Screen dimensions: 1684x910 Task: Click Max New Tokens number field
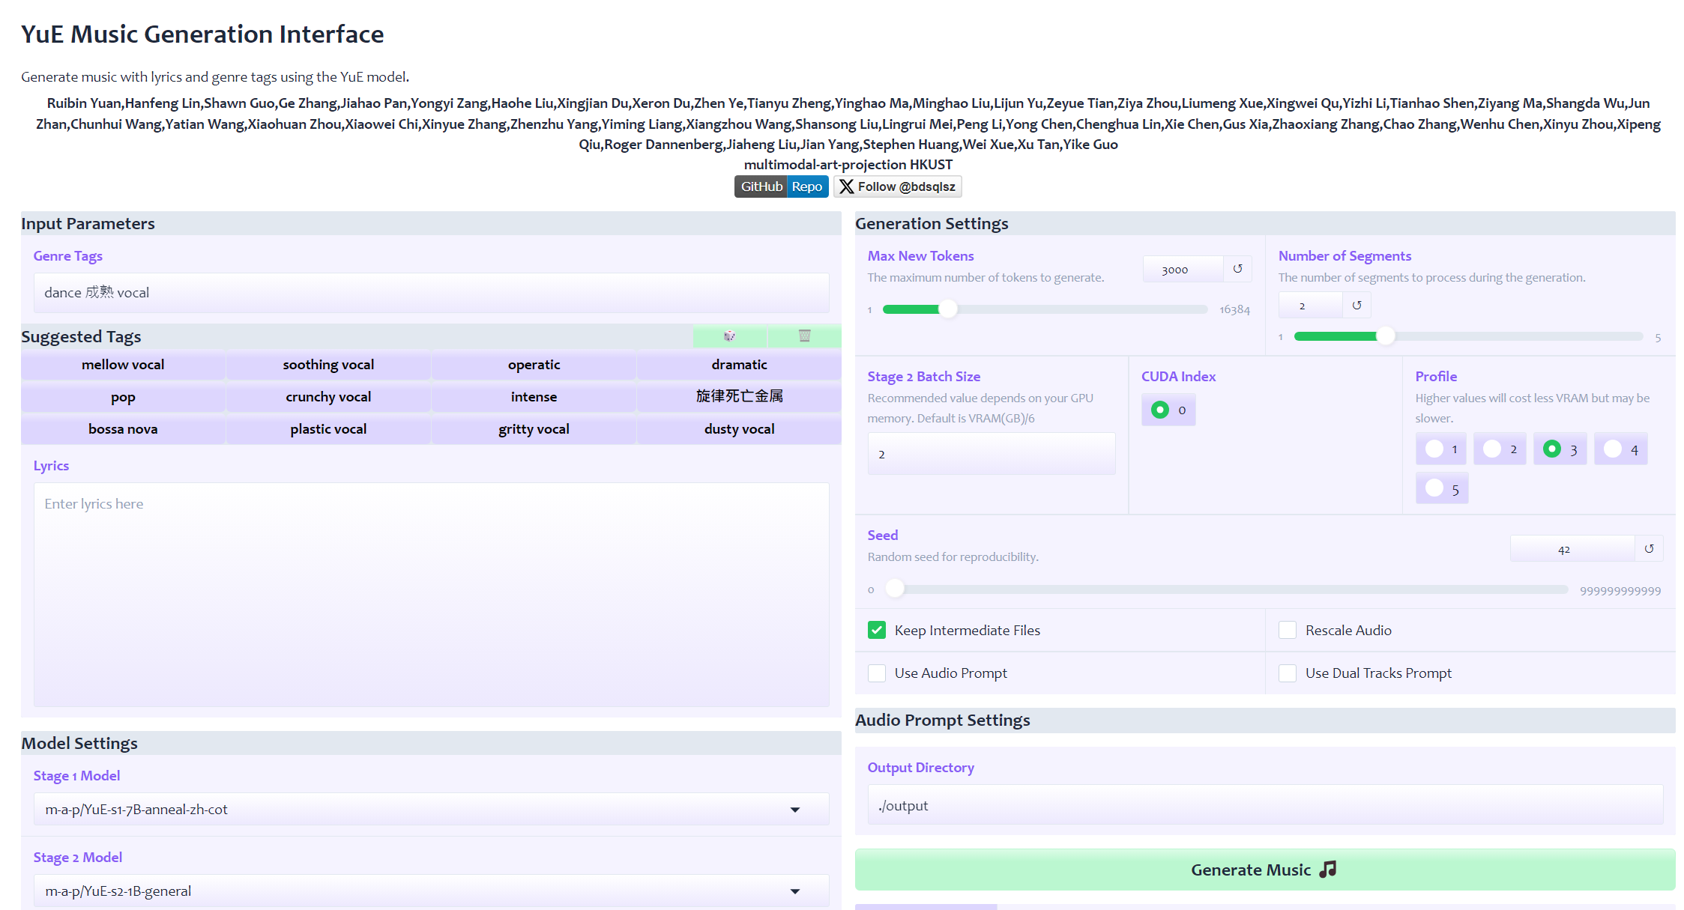(1183, 269)
